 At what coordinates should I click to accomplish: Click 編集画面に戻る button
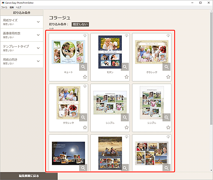[x=29, y=176]
